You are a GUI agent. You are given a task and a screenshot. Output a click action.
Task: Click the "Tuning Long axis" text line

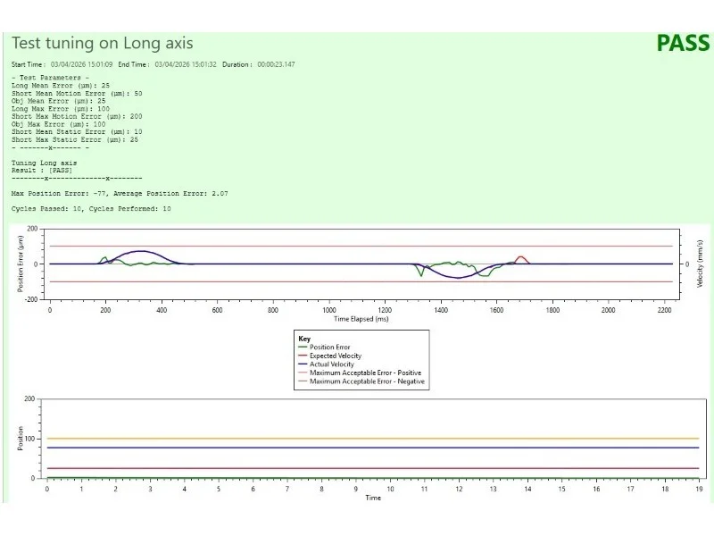point(44,163)
